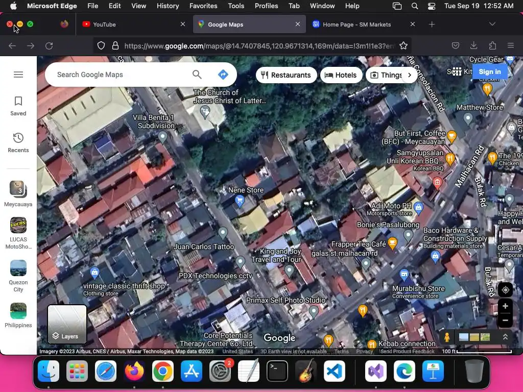
Task: Show your location on map
Action: pos(505,290)
